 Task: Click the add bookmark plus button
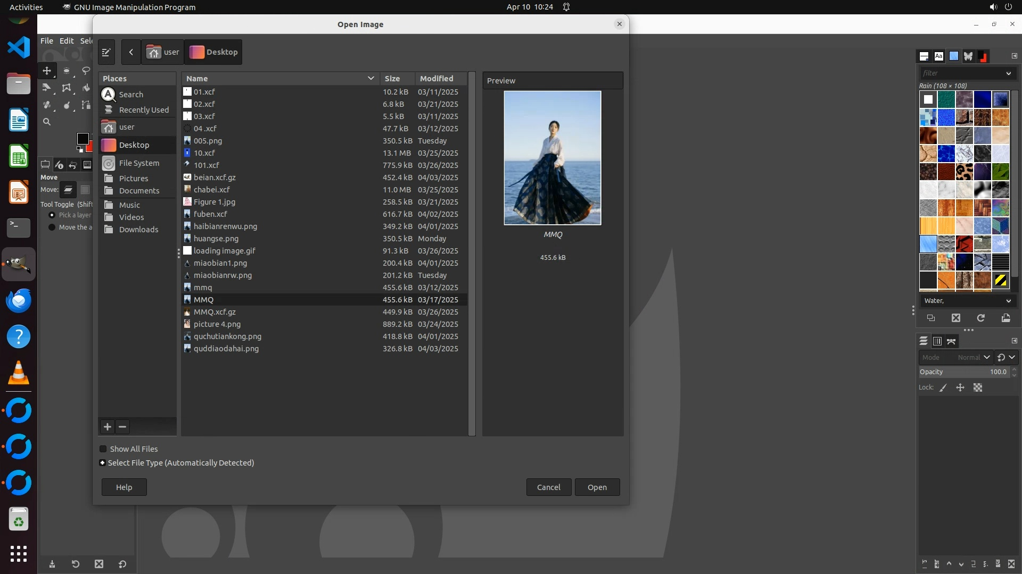coord(108,427)
